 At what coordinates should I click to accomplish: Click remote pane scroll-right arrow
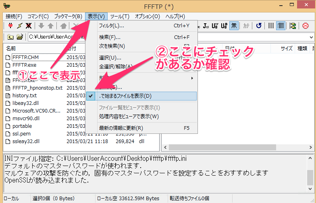(310, 147)
